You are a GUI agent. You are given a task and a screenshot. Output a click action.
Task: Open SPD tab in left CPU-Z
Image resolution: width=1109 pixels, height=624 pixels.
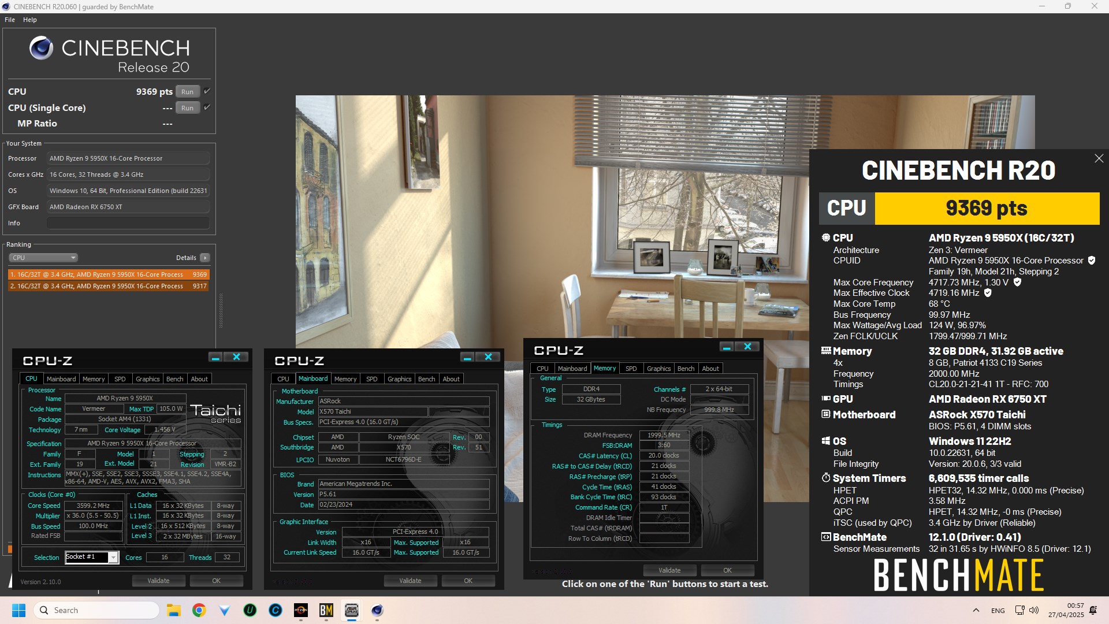[120, 379]
